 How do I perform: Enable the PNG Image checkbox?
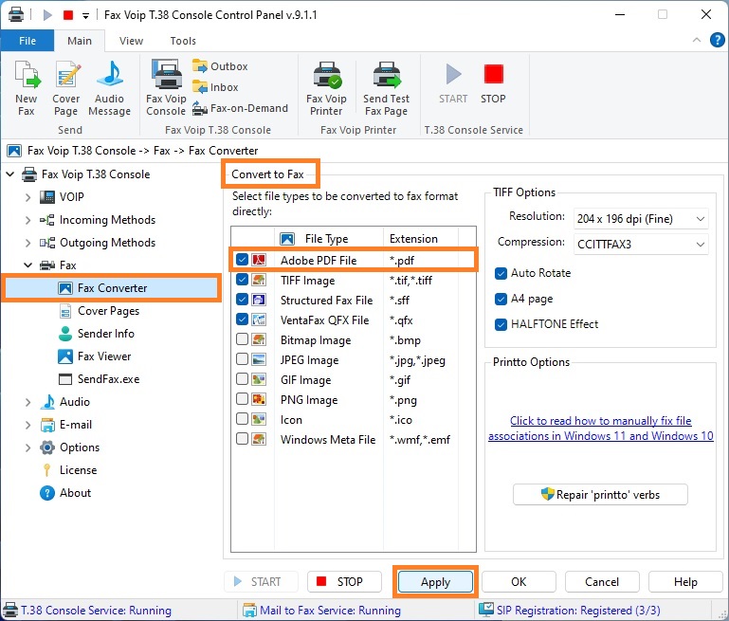pos(243,399)
